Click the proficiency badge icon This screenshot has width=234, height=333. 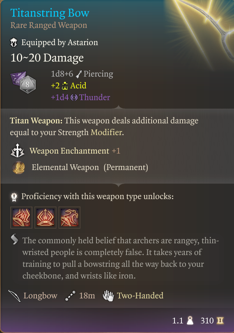14,197
